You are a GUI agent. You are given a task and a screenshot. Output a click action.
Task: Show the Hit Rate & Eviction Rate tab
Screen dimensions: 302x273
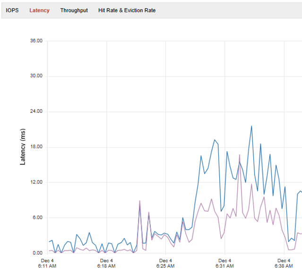127,10
